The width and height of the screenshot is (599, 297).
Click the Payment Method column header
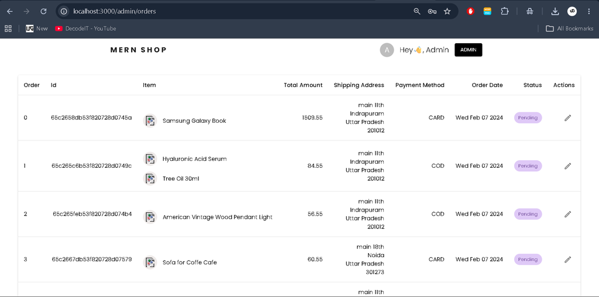pos(420,85)
